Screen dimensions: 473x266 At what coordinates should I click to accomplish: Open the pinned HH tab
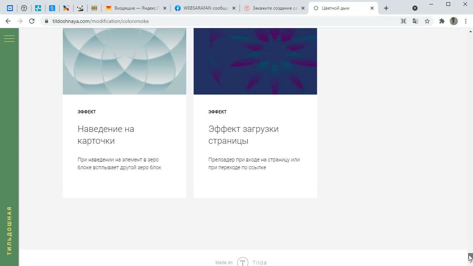[94, 8]
